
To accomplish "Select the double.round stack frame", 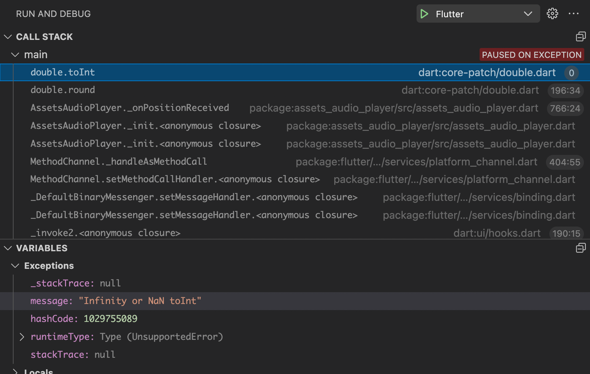I will pos(63,90).
